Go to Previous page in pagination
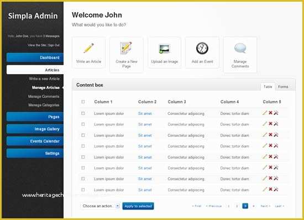304x220 pixels. (214, 206)
